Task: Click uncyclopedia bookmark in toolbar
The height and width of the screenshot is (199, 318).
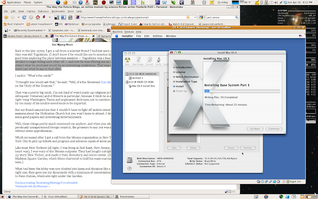Action: coord(91,24)
